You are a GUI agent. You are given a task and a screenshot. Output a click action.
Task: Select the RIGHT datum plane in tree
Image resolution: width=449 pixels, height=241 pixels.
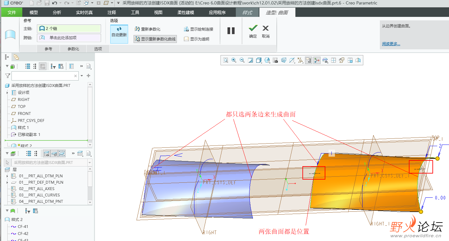[x=24, y=100]
